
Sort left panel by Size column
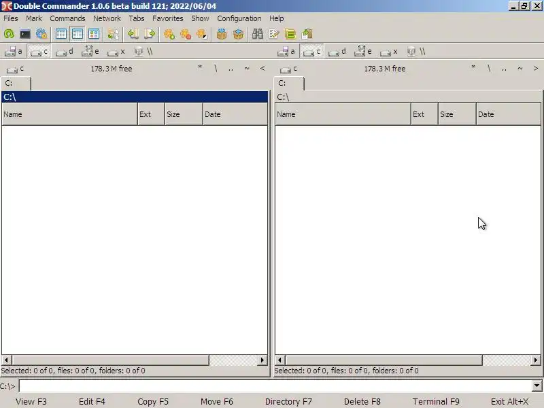click(184, 114)
